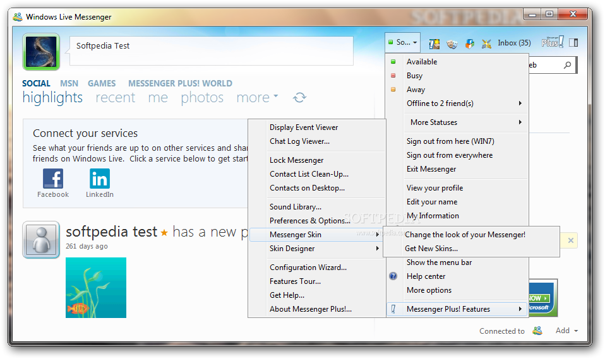Refresh the social highlights feed

pos(299,98)
